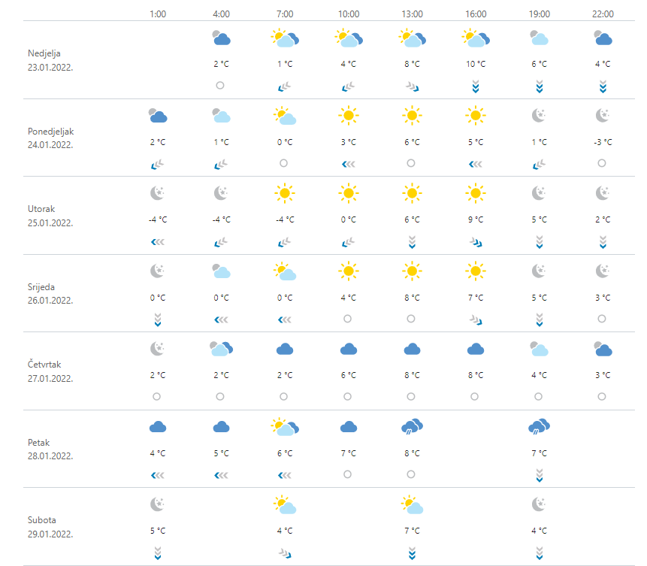The image size is (647, 566).
Task: Select the 22:00 column header
Action: pos(602,14)
